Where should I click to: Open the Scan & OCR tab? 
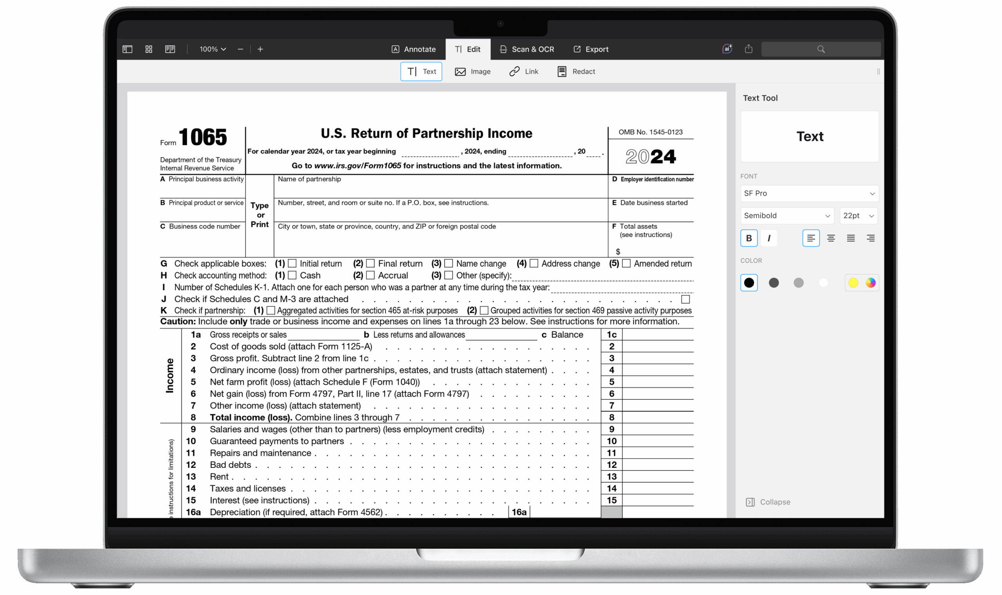click(x=527, y=49)
